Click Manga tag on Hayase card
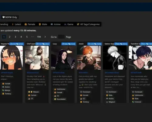This screenshot has width=152, height=122. pos(6,90)
